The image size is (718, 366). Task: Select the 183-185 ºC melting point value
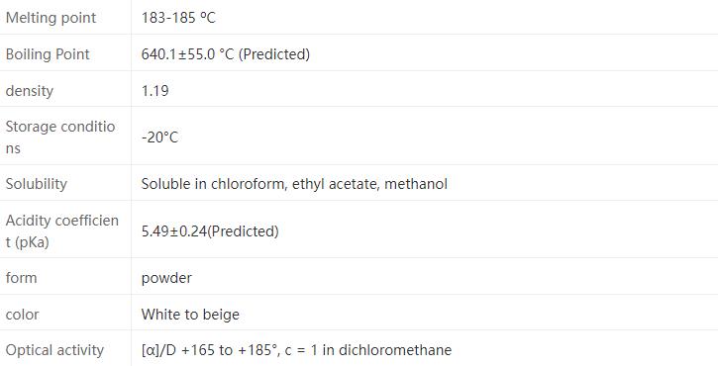click(178, 18)
